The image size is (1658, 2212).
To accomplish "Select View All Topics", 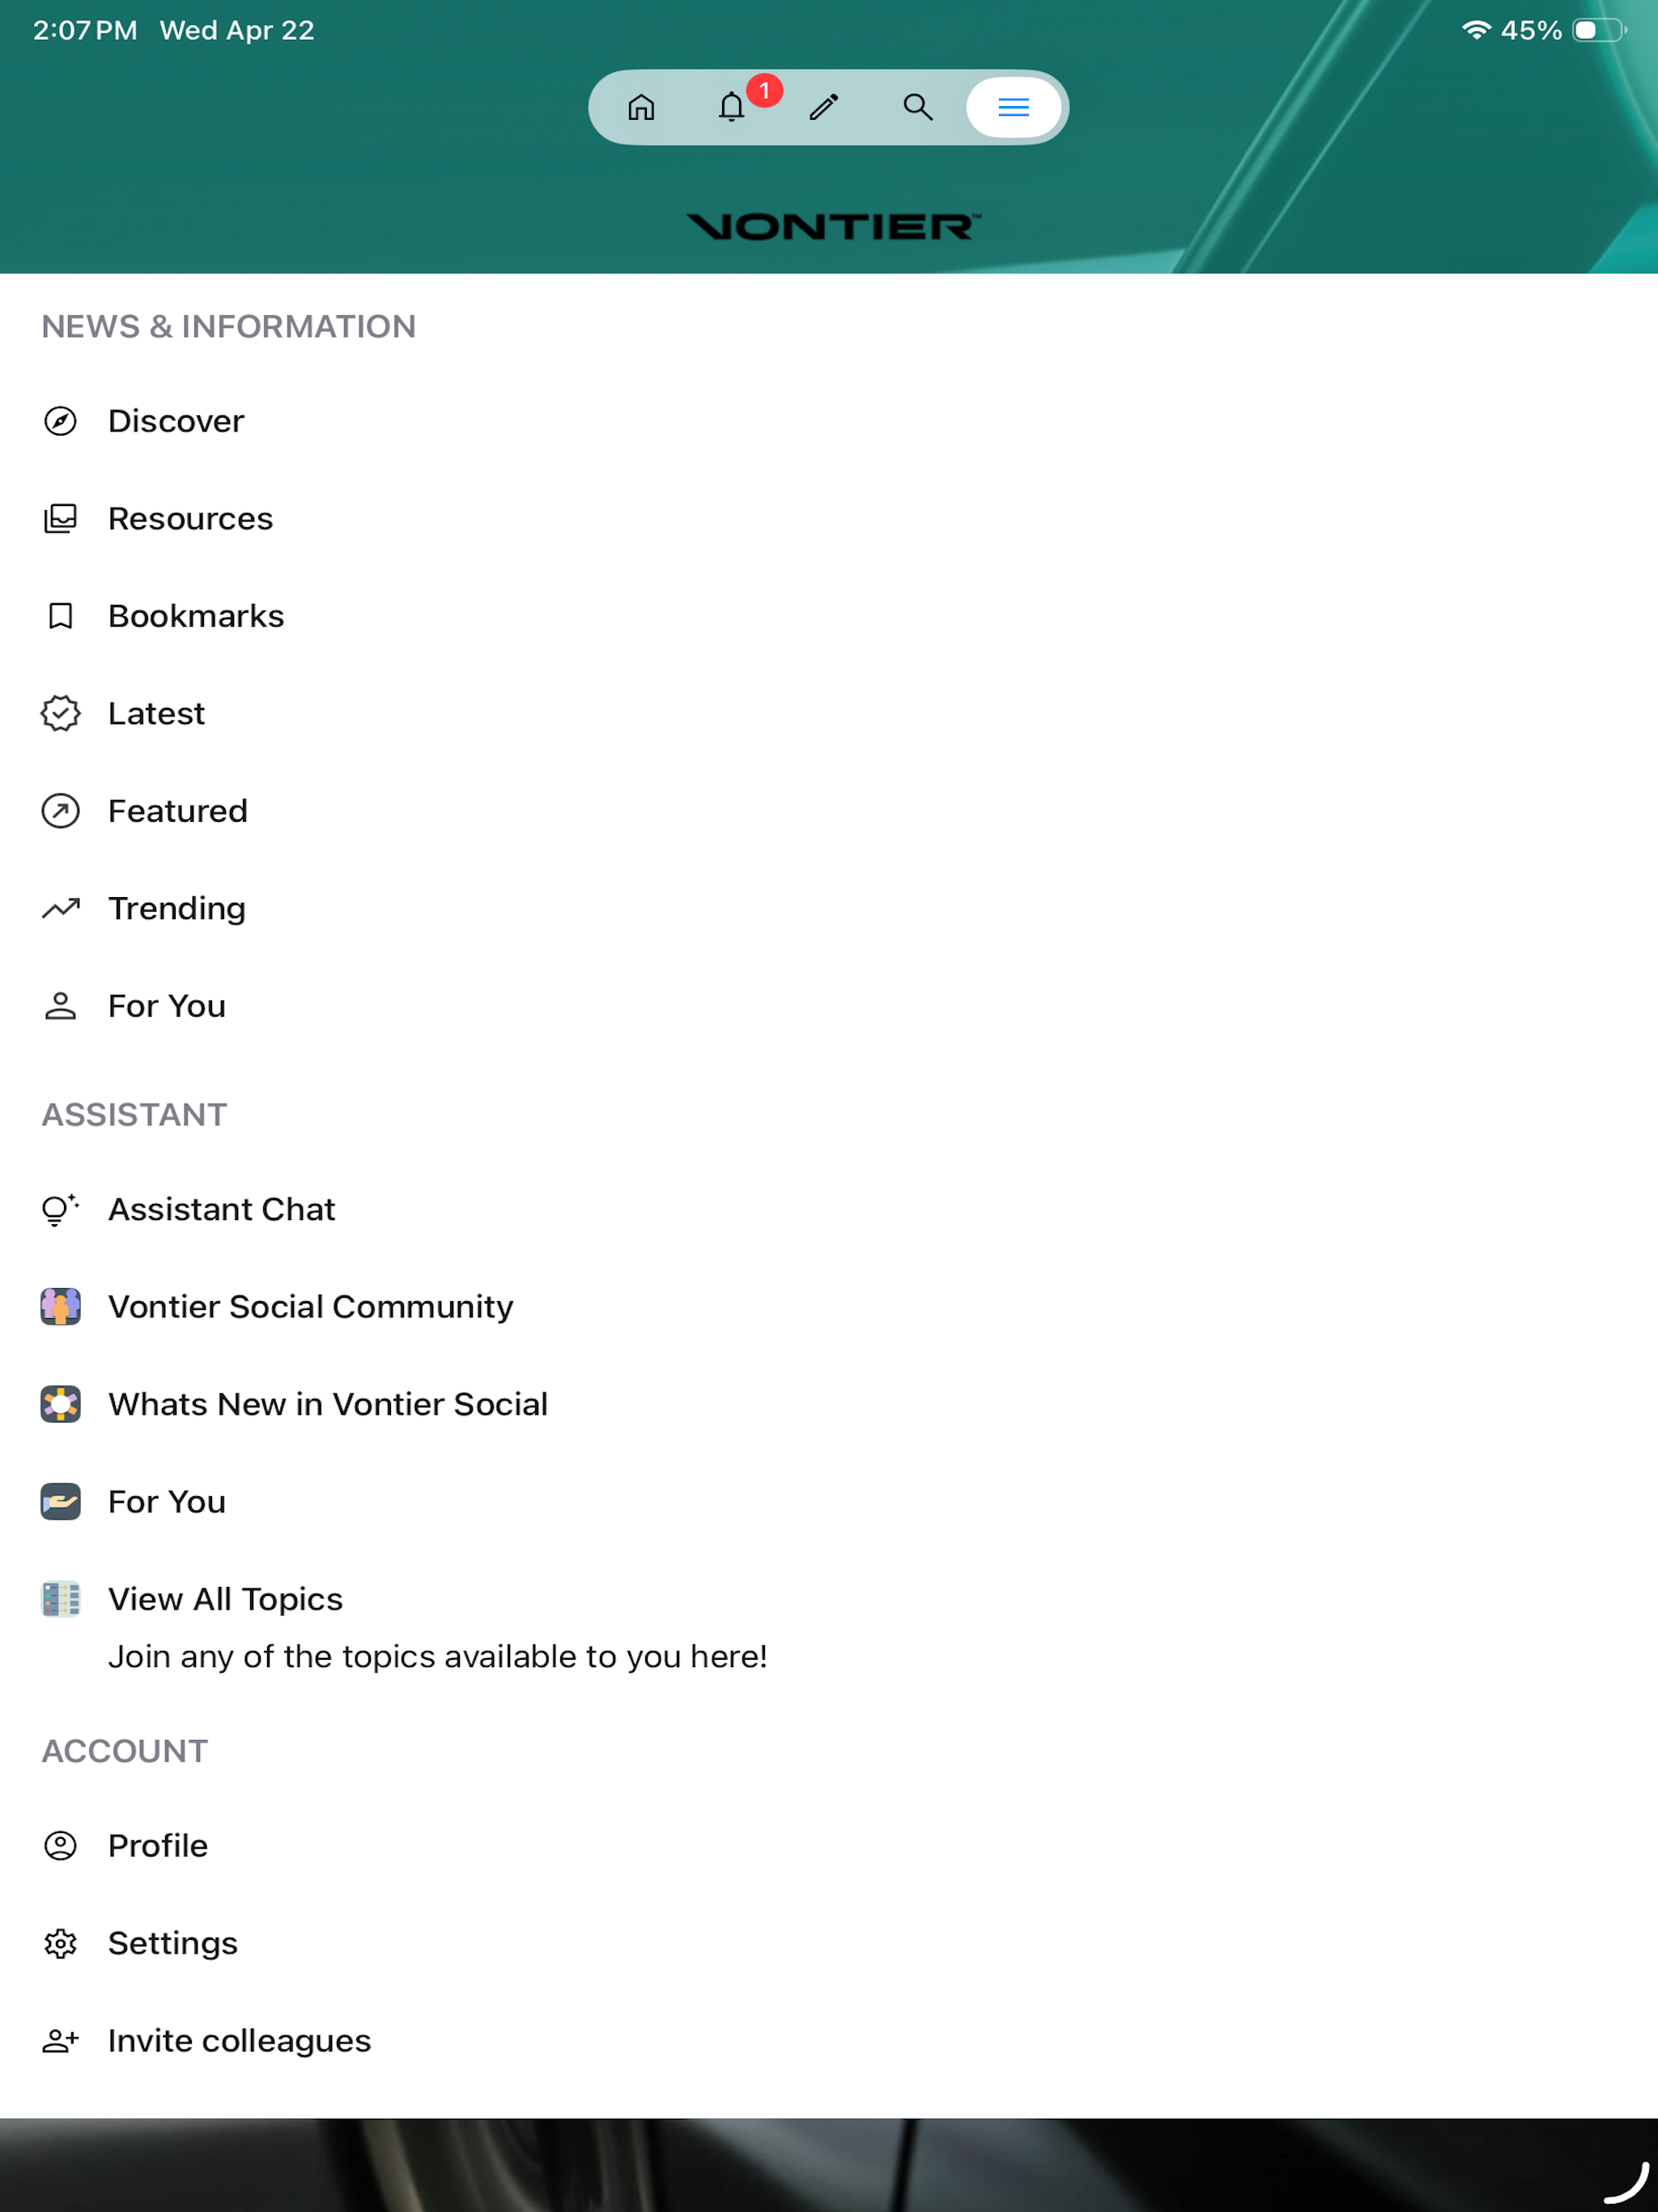I will point(829,1627).
